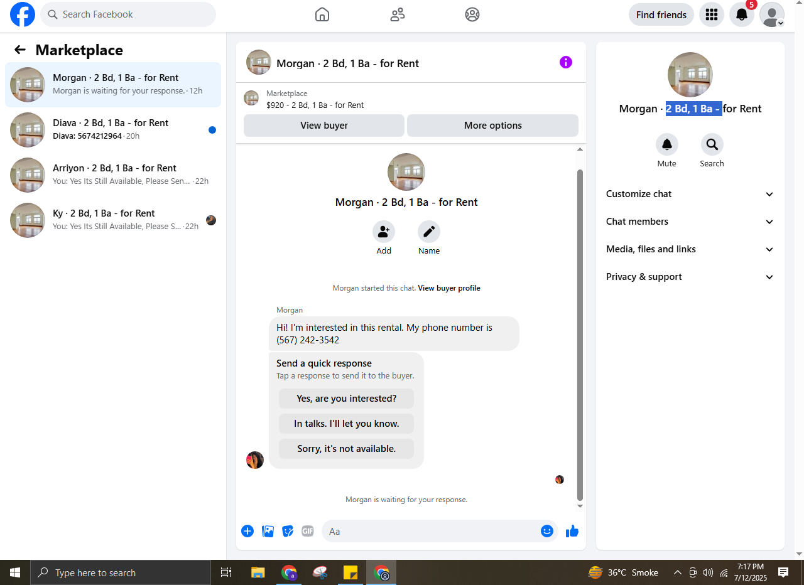Open the Friends tab icon
This screenshot has height=585, width=804.
(x=398, y=14)
